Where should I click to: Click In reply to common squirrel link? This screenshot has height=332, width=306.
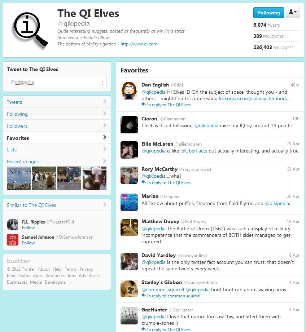coord(174,296)
